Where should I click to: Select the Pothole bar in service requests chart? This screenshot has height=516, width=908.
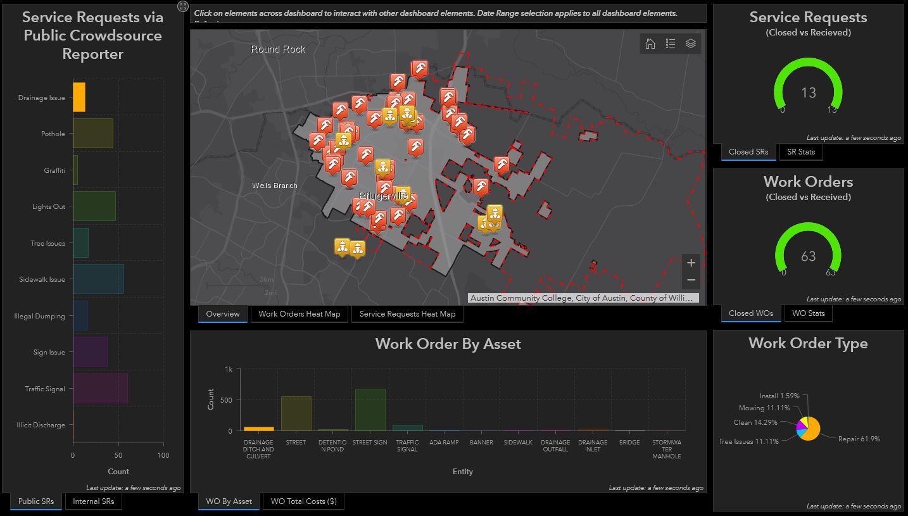coord(93,134)
